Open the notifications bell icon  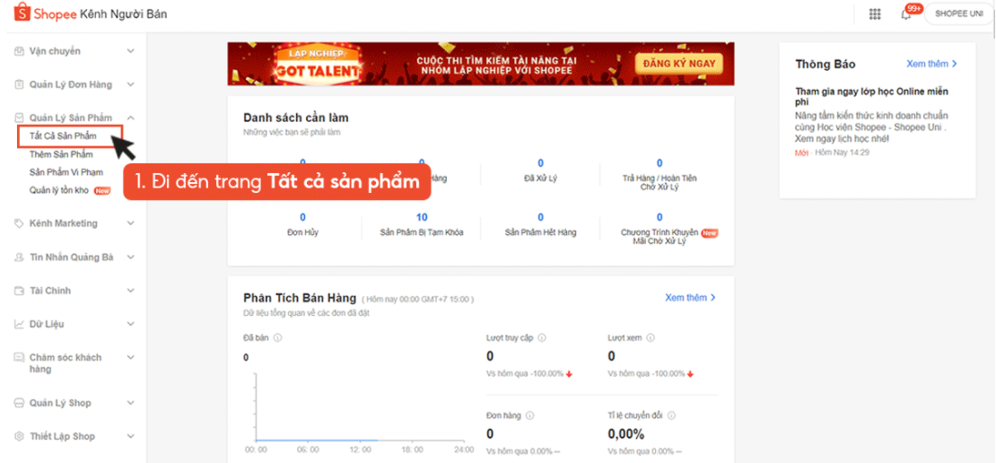pyautogui.click(x=905, y=13)
